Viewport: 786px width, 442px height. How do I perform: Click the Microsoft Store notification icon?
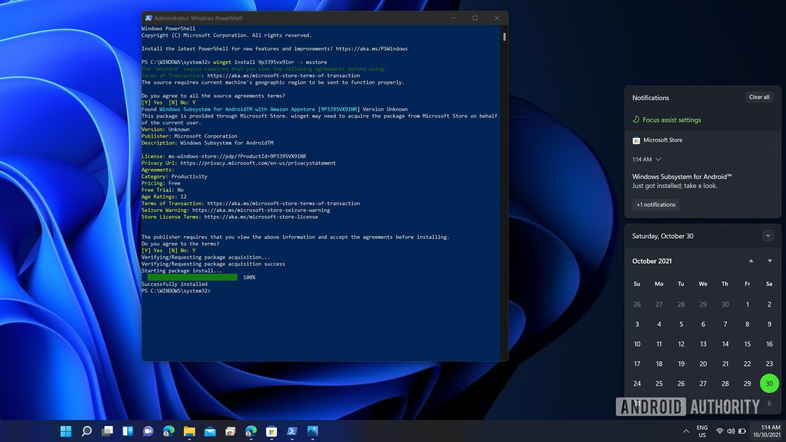pyautogui.click(x=636, y=140)
